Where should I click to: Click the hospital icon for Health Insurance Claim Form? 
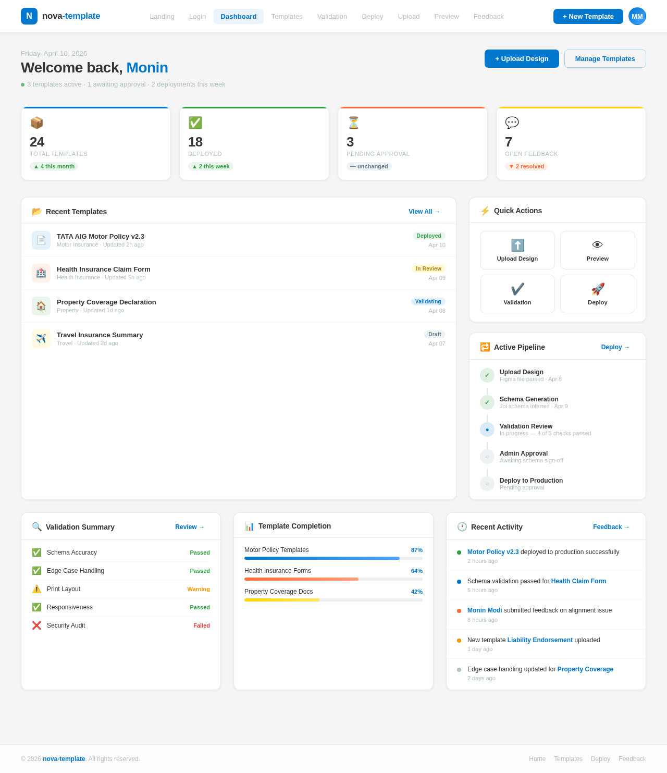point(41,273)
